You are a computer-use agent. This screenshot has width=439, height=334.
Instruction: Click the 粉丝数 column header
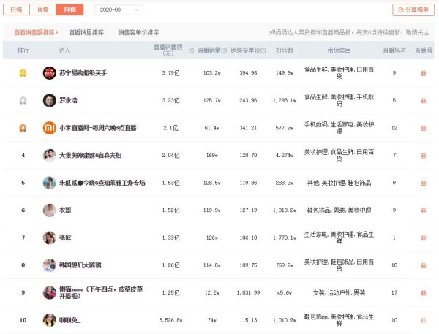[x=284, y=50]
